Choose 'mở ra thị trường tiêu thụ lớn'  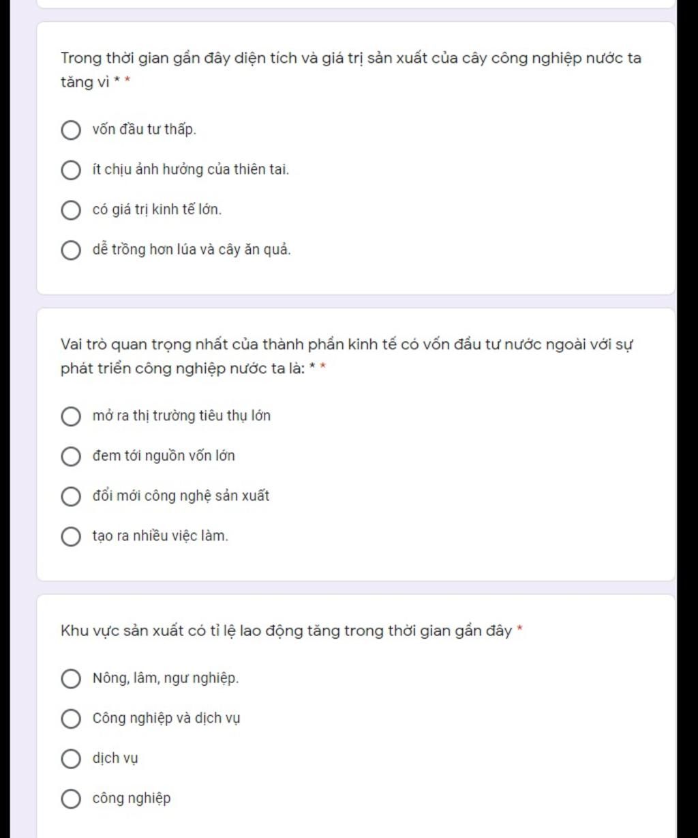pos(71,416)
